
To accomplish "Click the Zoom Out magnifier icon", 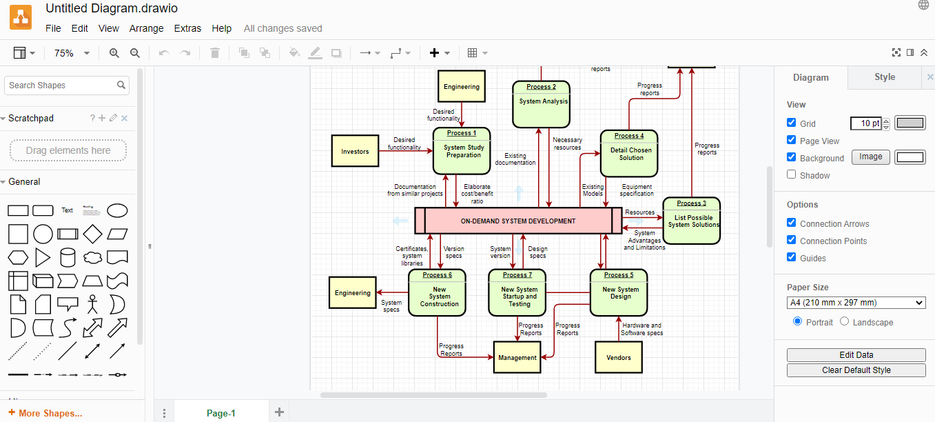I will pos(135,53).
